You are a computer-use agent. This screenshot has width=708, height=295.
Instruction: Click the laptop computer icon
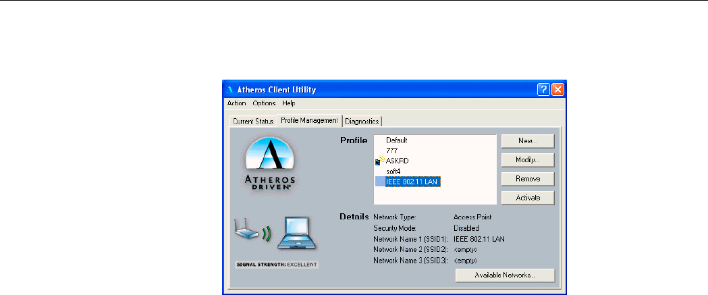[x=297, y=233]
